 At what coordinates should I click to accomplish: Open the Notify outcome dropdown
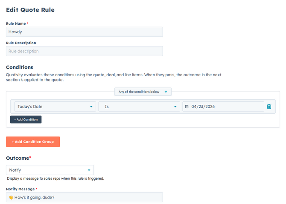coord(50,170)
